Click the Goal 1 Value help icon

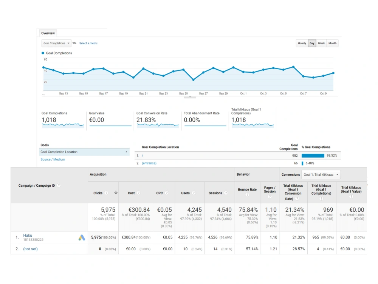tap(351, 197)
